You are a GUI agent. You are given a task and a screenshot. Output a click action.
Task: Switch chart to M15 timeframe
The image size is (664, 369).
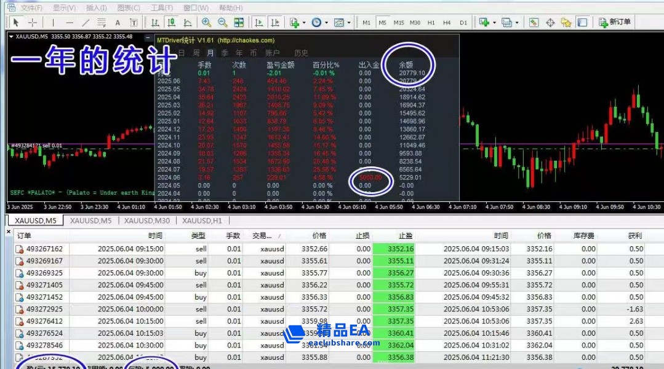399,23
